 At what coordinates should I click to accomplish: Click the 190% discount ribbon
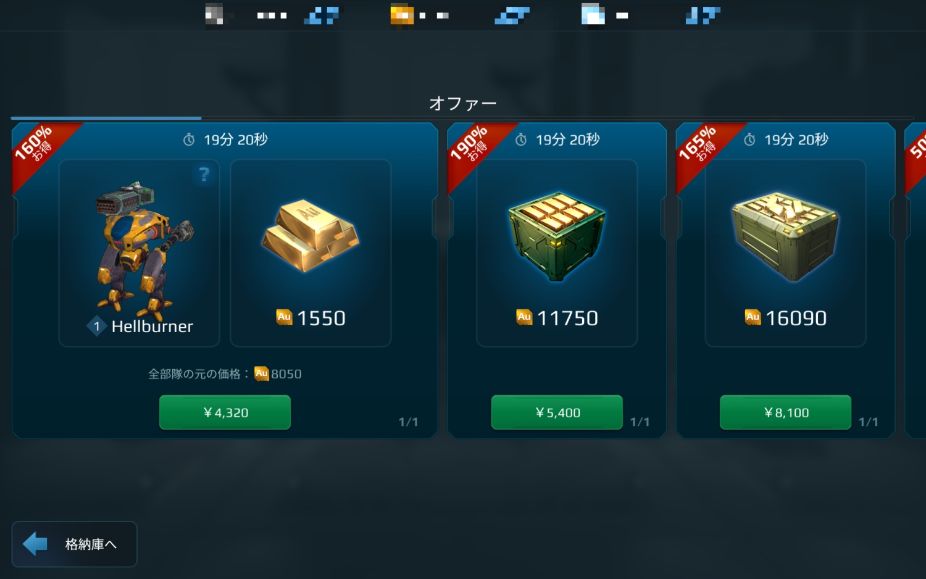(x=473, y=147)
